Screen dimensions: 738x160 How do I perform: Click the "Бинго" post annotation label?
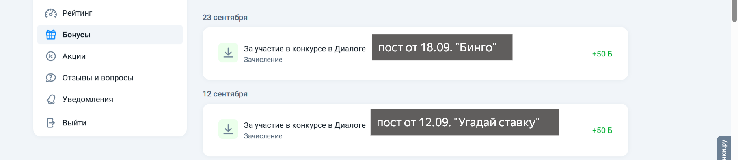(x=442, y=47)
